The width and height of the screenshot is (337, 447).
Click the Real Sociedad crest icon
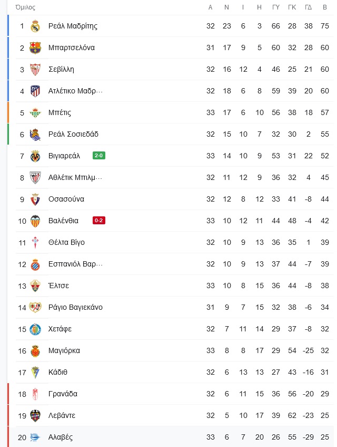click(x=35, y=135)
